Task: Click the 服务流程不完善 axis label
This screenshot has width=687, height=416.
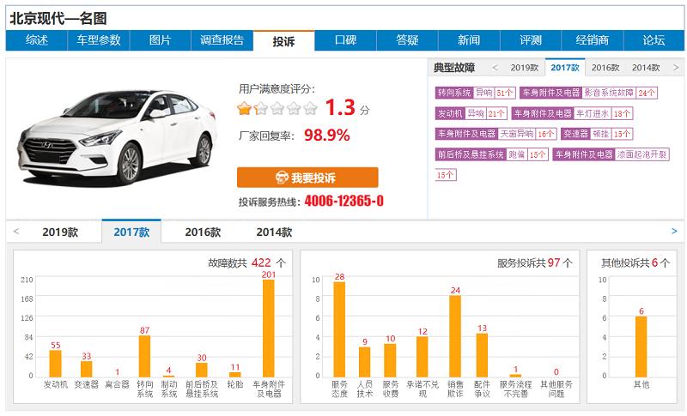Action: [x=516, y=389]
